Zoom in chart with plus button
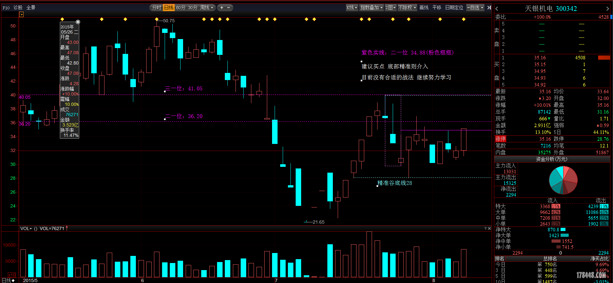Image resolution: width=613 pixels, height=283 pixels. (x=222, y=7)
